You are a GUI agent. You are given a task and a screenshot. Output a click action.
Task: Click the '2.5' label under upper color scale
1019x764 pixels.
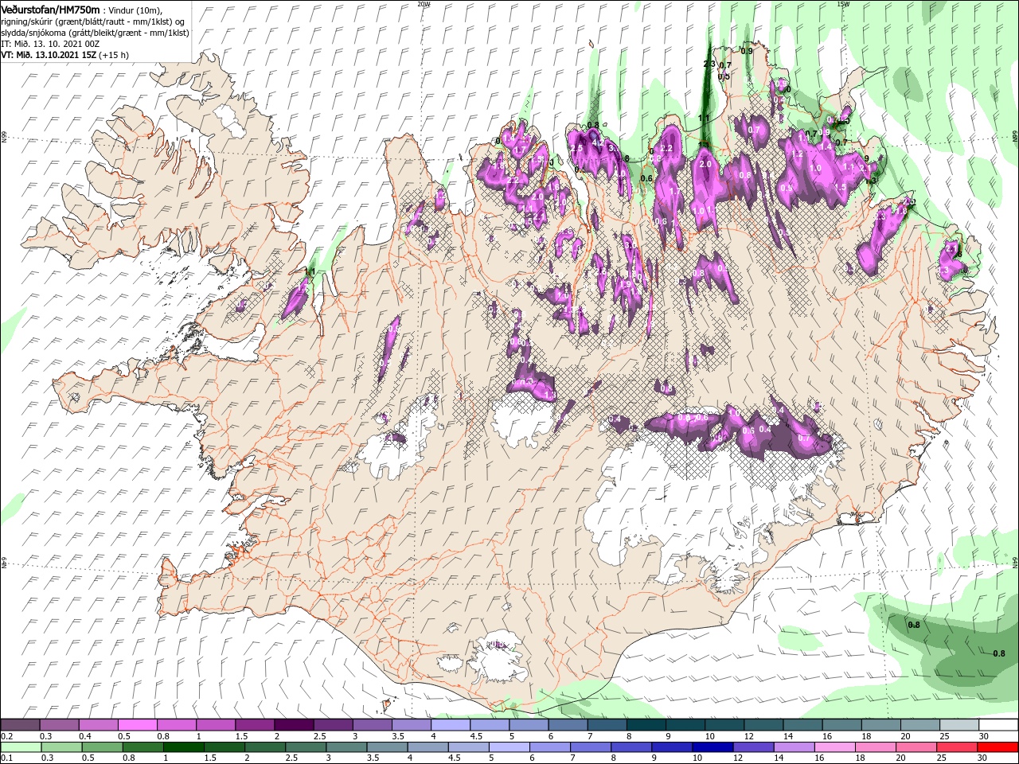[319, 736]
